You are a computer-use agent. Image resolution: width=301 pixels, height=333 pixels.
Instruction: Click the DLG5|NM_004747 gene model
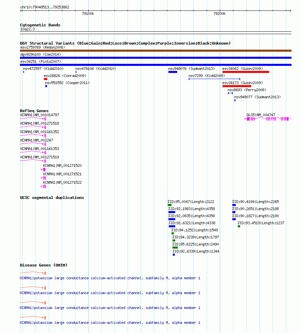pyautogui.click(x=268, y=119)
